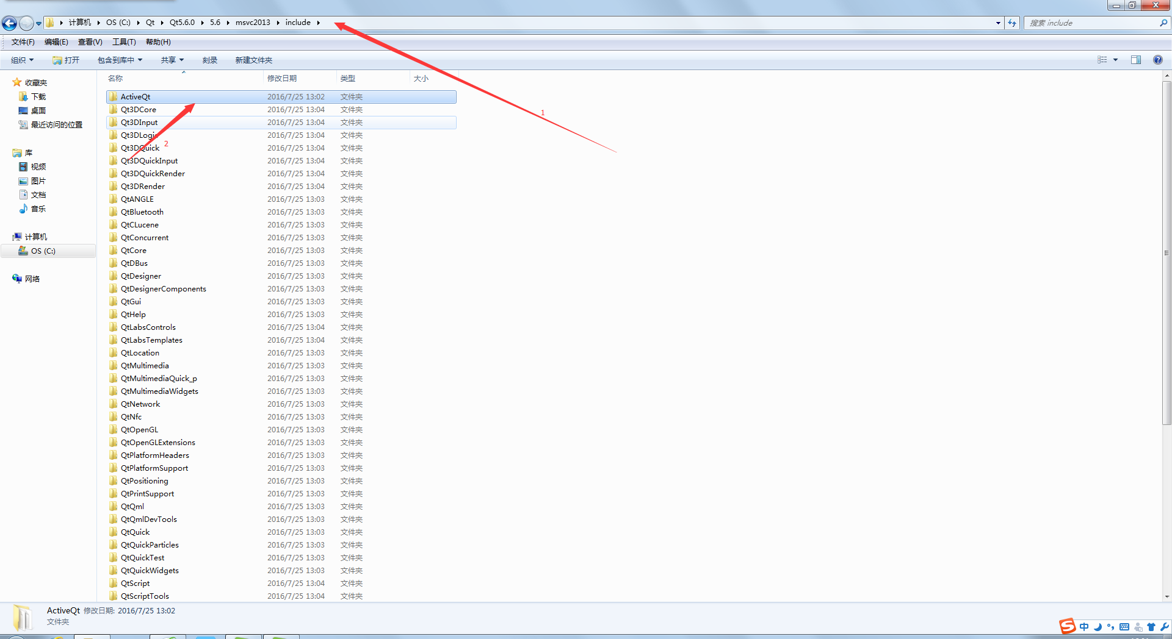Select 计算机 in the navigation pane

point(36,237)
